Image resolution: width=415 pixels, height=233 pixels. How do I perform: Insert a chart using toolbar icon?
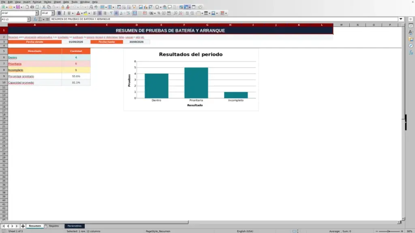click(x=145, y=7)
